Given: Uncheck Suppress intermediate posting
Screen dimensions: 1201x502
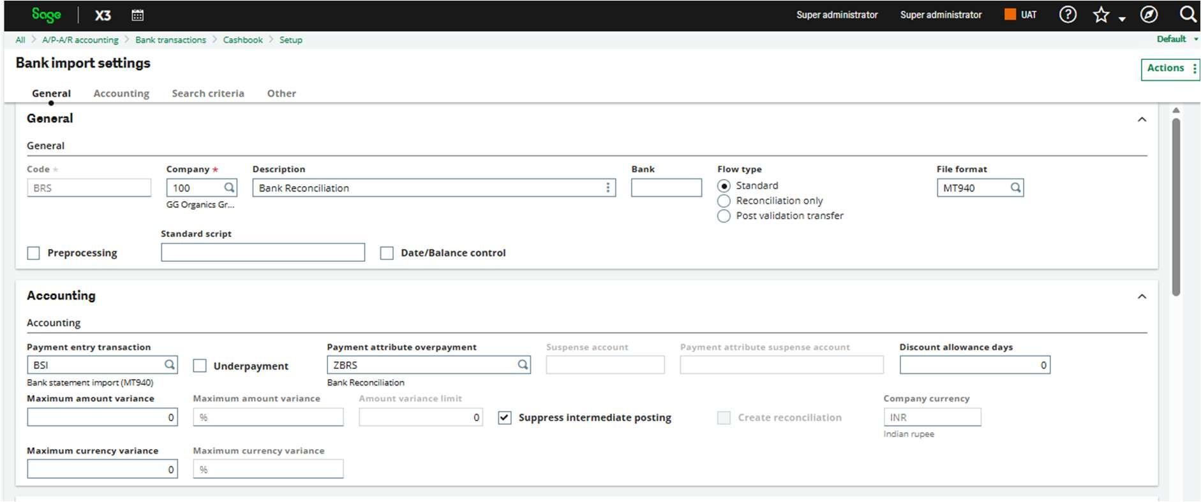Looking at the screenshot, I should pos(505,418).
